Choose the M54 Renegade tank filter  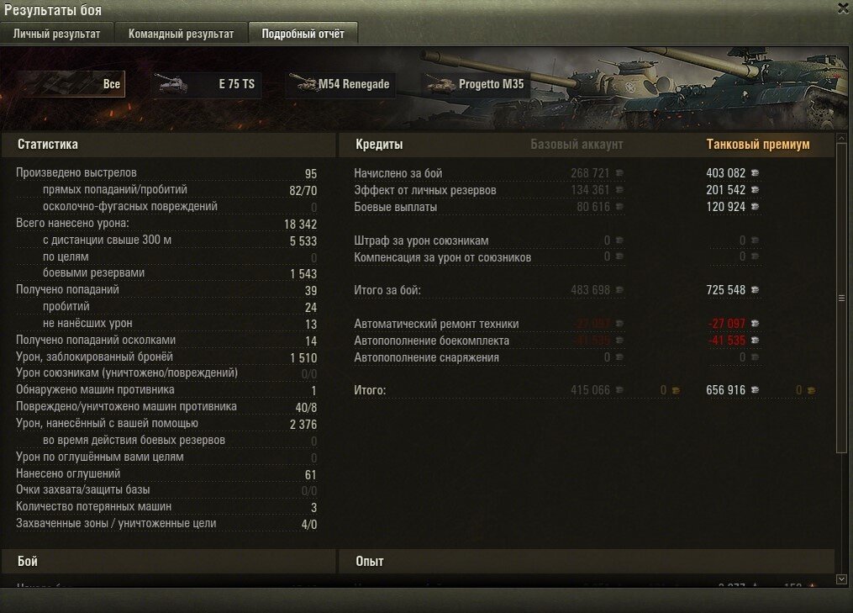click(340, 84)
